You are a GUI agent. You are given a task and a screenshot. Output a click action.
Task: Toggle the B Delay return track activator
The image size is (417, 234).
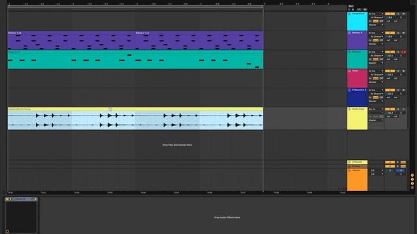tap(390, 166)
